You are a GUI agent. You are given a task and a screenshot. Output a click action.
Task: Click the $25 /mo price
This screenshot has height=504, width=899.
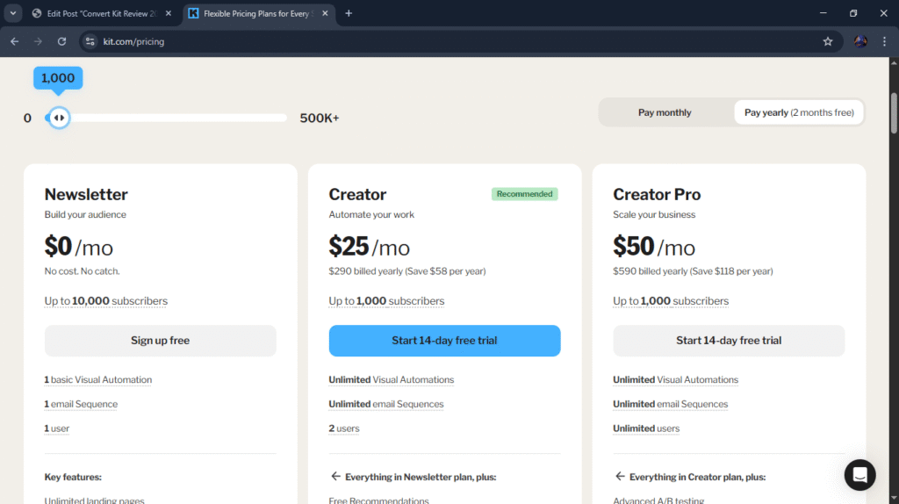(x=370, y=247)
